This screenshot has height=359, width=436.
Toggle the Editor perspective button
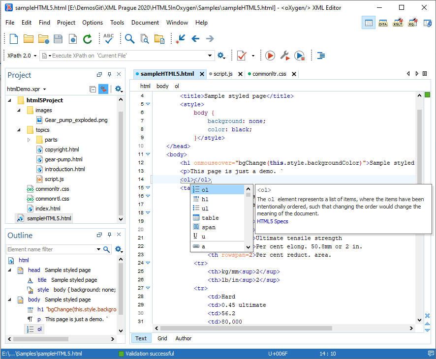[x=369, y=23]
